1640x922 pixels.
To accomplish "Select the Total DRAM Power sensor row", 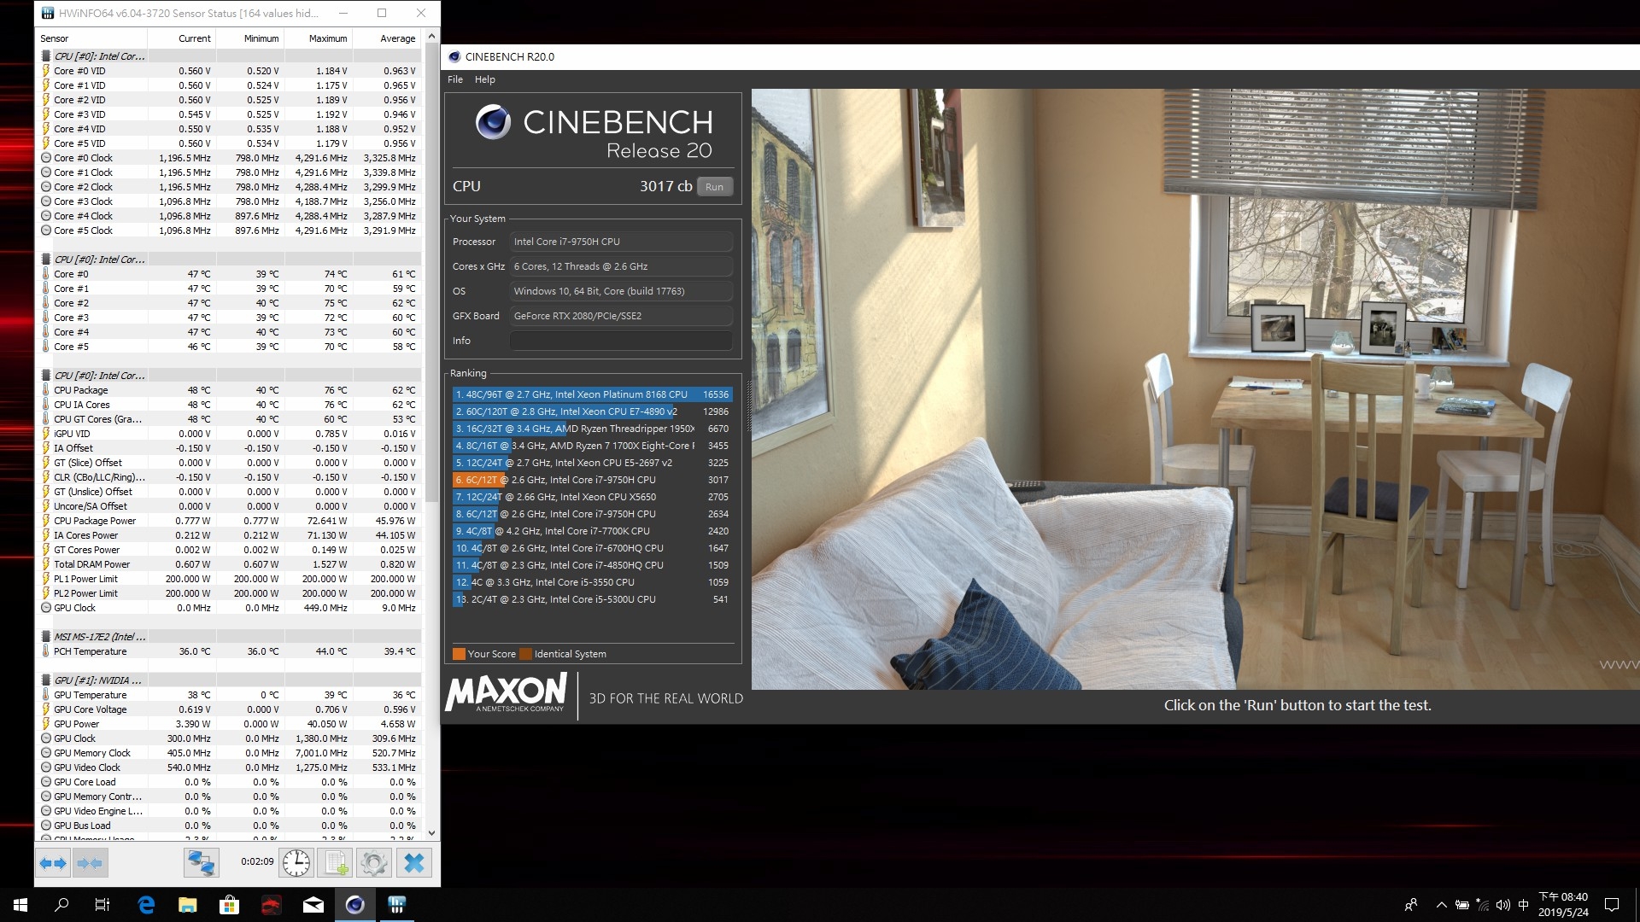I will point(229,564).
